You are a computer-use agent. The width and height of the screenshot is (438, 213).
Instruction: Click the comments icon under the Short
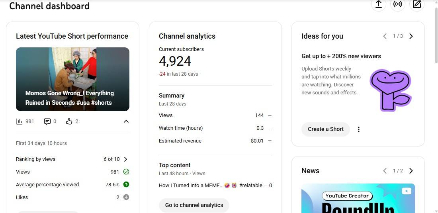pos(47,121)
